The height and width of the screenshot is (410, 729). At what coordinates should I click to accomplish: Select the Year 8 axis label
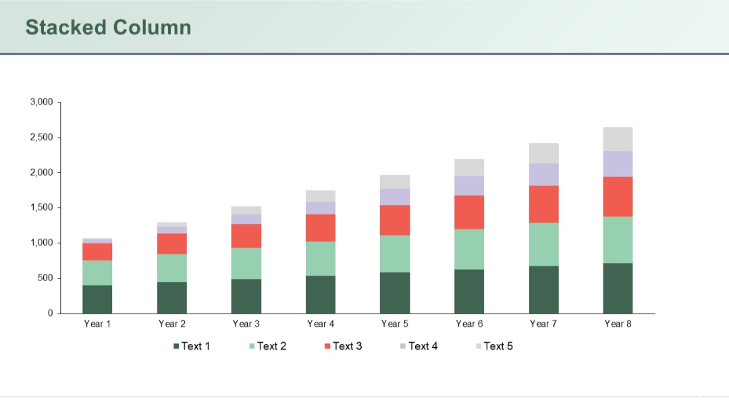pos(618,324)
